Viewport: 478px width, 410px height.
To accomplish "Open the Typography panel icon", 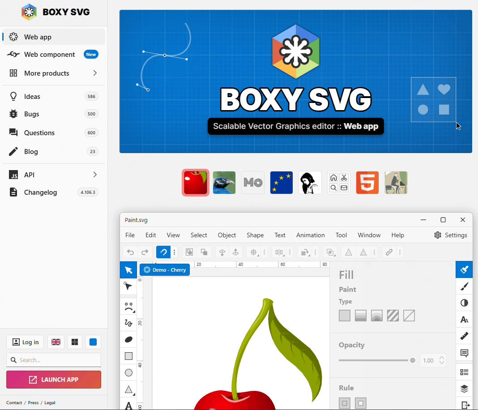I will 464,320.
